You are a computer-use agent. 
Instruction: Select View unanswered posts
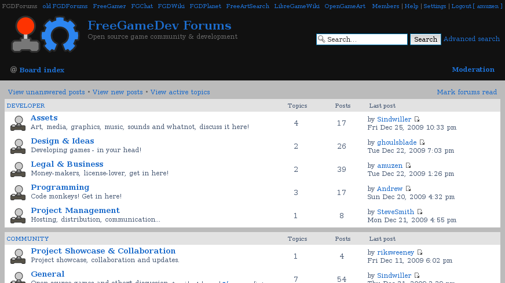click(46, 92)
